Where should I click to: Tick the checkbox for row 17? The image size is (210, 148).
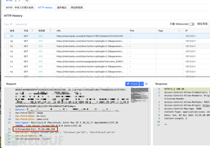click(8, 36)
